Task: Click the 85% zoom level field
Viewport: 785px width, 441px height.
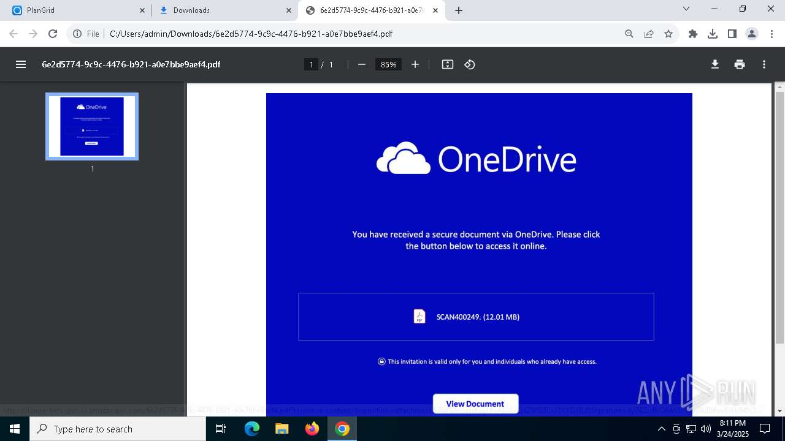Action: 388,64
